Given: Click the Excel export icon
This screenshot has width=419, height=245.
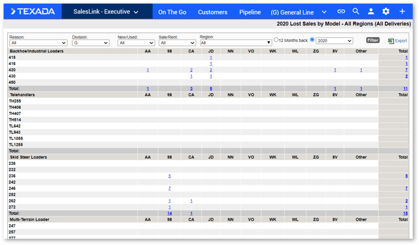Looking at the screenshot, I should click(391, 41).
